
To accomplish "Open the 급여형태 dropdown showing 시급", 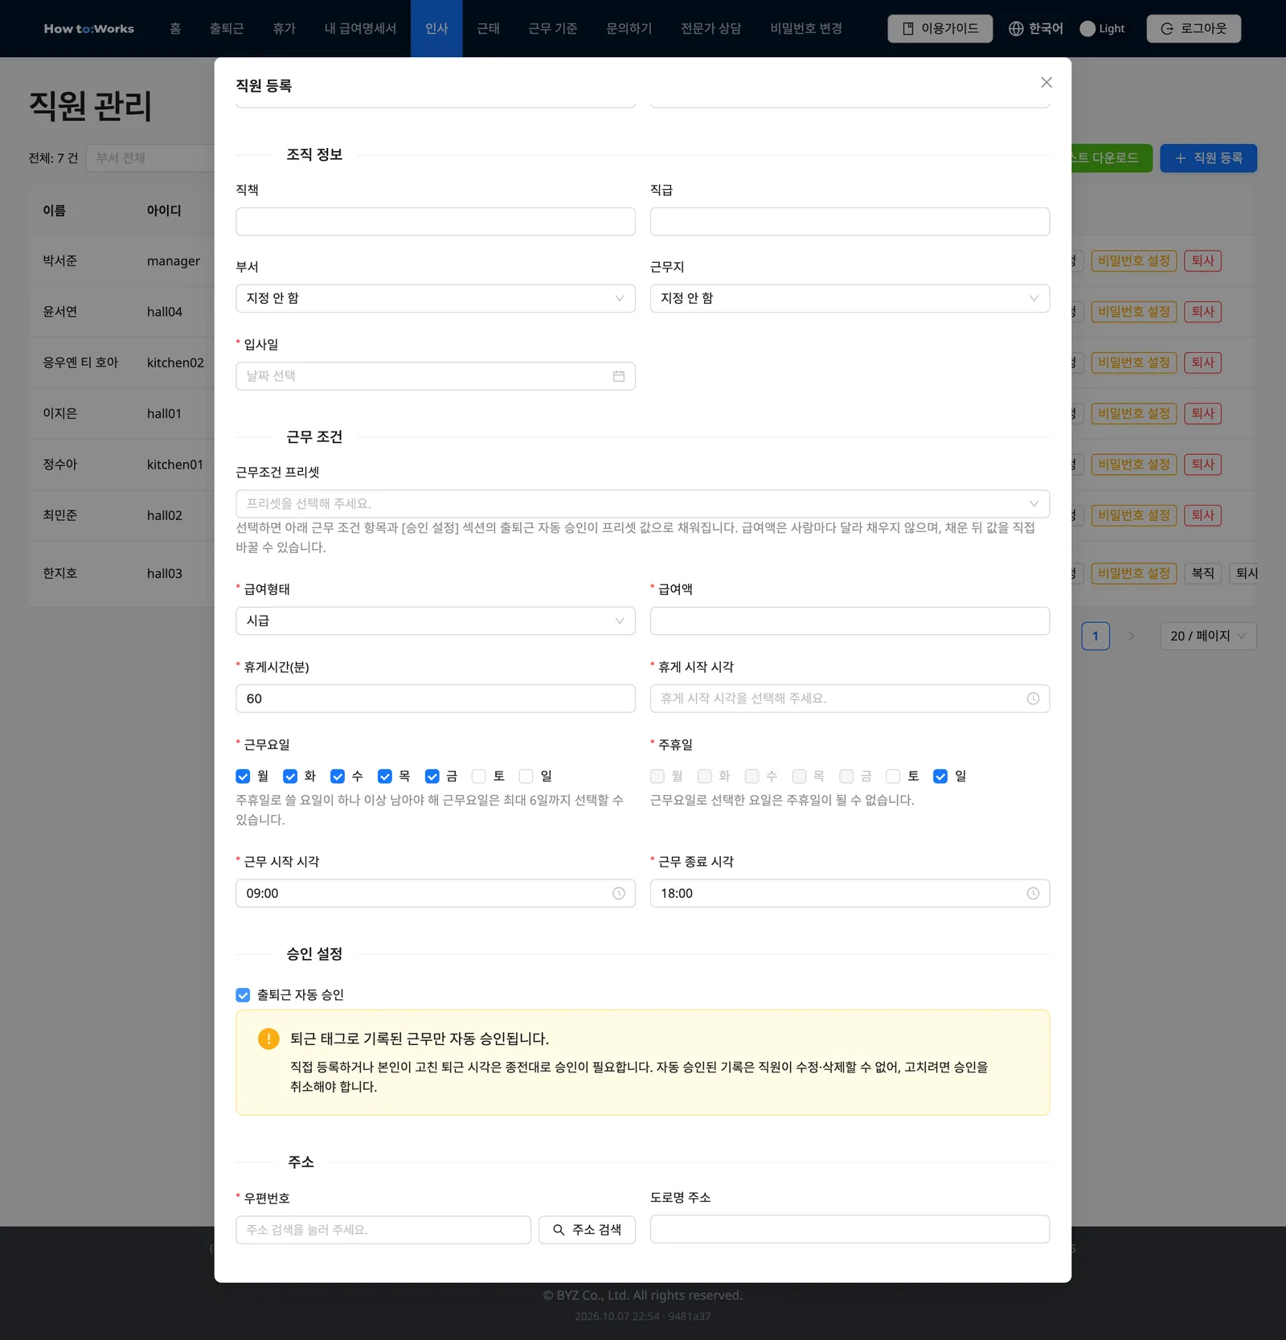I will click(x=435, y=621).
